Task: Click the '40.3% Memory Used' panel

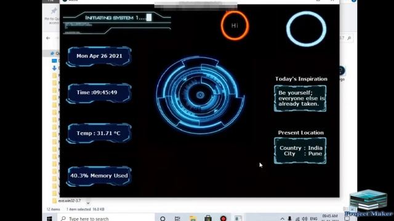Action: point(99,176)
